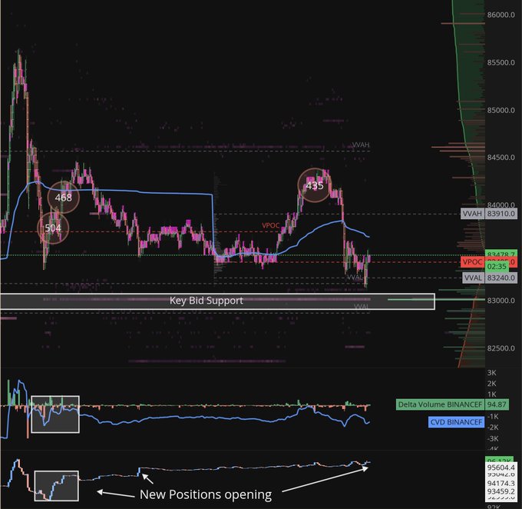Click the orange VPOC text inside chart

coord(270,225)
